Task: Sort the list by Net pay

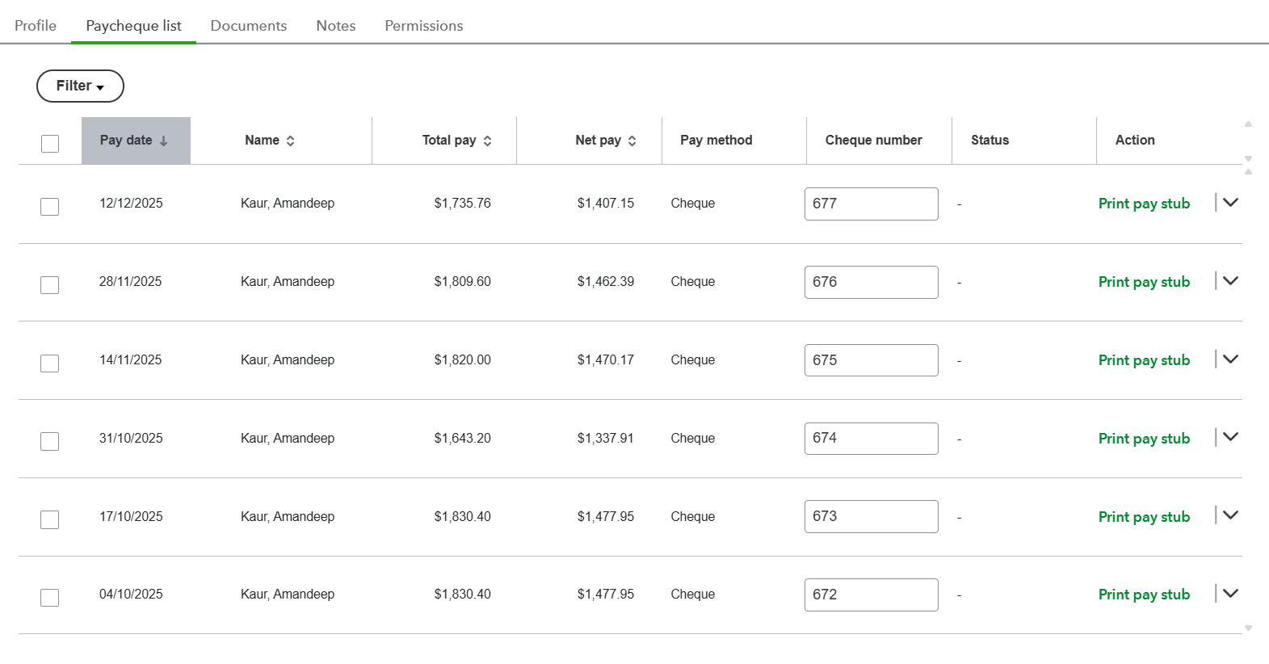Action: pyautogui.click(x=632, y=141)
